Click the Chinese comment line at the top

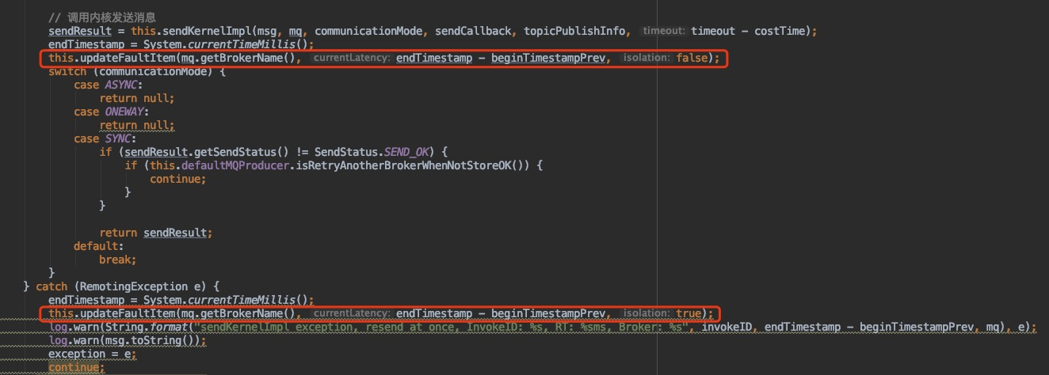(101, 17)
